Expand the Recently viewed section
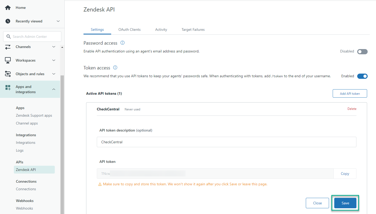376x214 pixels. pyautogui.click(x=58, y=21)
